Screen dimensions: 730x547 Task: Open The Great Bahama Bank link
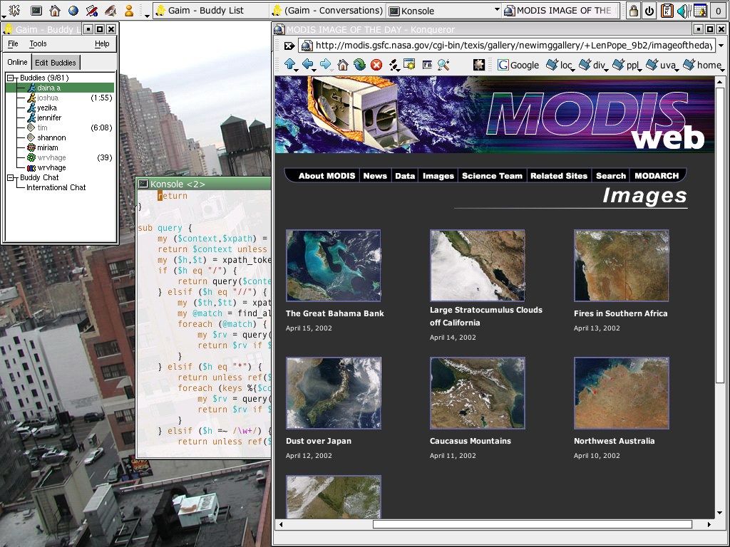pos(335,313)
